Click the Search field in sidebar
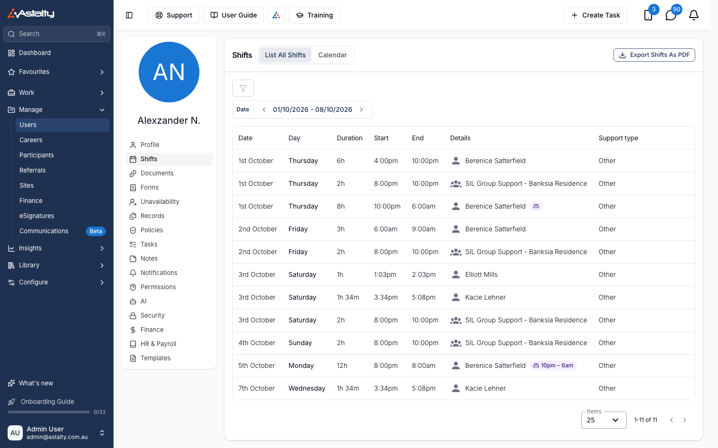The width and height of the screenshot is (718, 448). pyautogui.click(x=57, y=34)
